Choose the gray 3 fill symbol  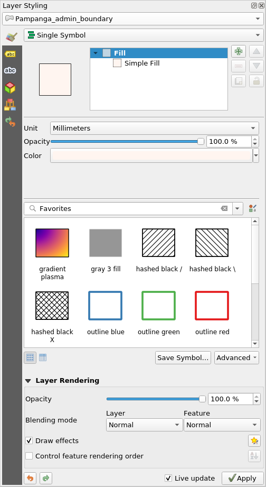click(106, 250)
